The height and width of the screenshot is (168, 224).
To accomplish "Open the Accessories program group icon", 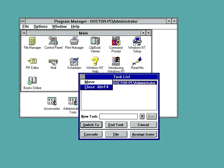I will [52, 101].
